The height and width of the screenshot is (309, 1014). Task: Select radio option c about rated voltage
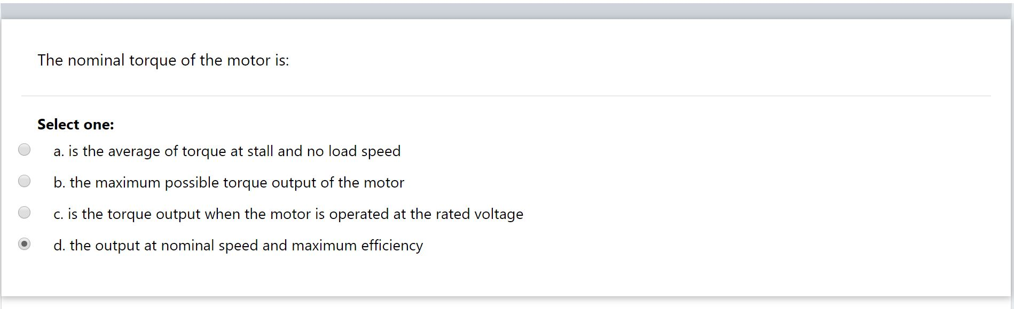[24, 213]
